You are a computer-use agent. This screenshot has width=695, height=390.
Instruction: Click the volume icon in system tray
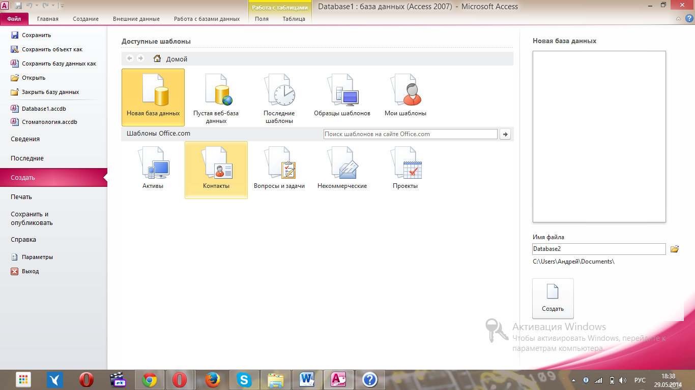click(x=622, y=380)
